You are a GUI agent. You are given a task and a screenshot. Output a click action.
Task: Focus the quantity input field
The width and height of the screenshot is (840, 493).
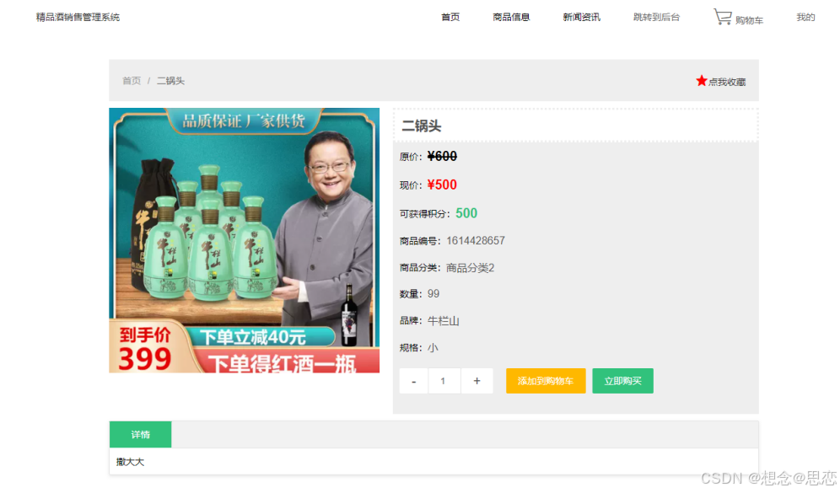pos(444,381)
